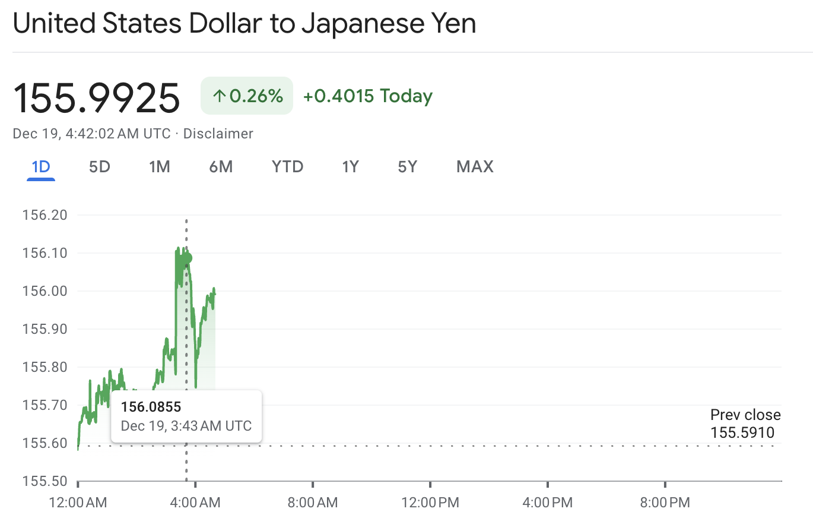Screen dimensions: 813x518
Task: Click the tooltip showing 156.0855
Action: click(186, 416)
